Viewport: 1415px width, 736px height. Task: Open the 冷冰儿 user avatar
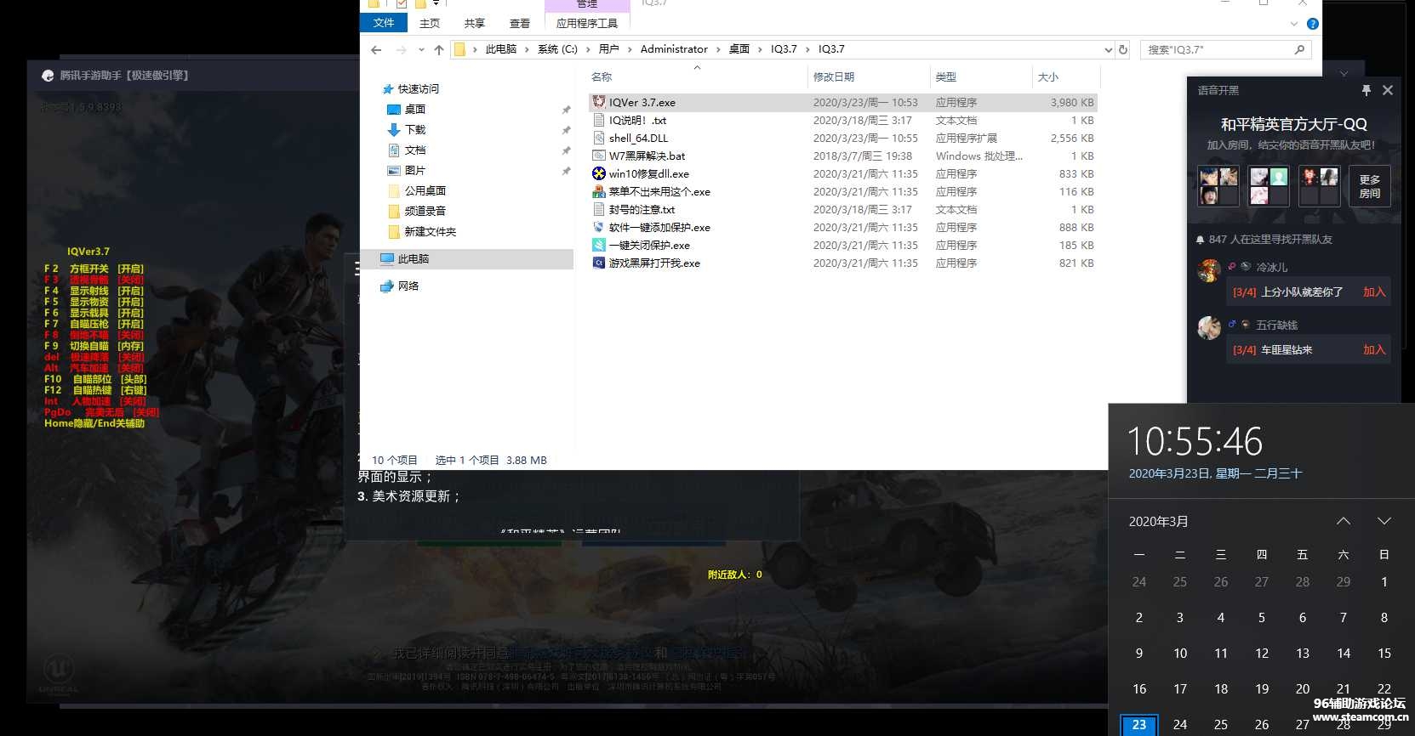(1209, 270)
